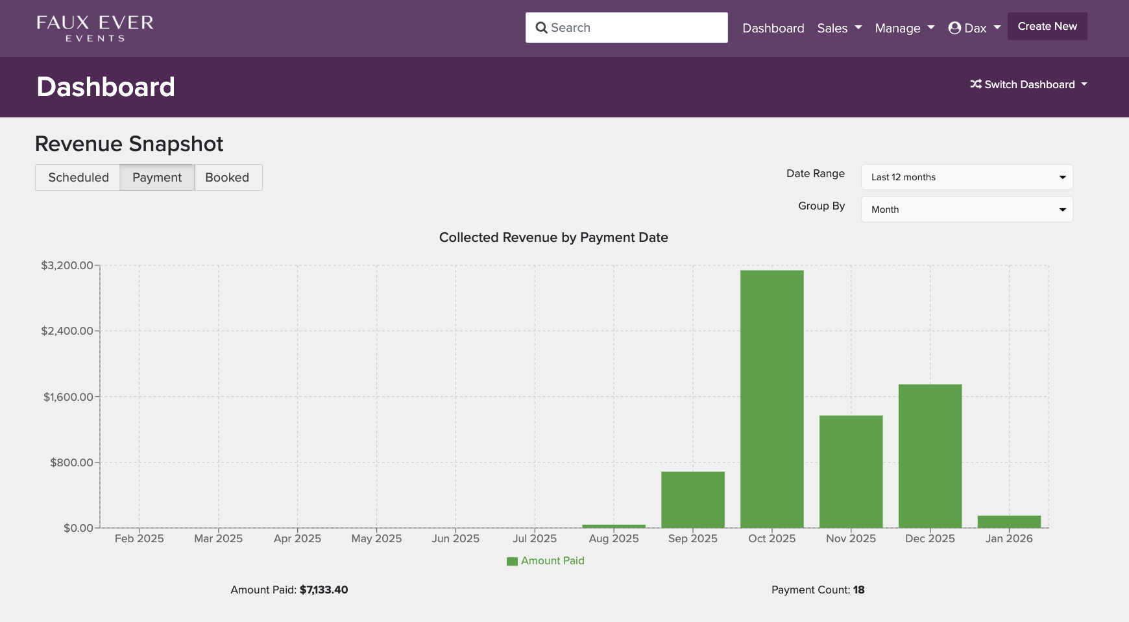Image resolution: width=1129 pixels, height=622 pixels.
Task: Click the shuffle icon beside Switch Dashboard
Action: [975, 84]
